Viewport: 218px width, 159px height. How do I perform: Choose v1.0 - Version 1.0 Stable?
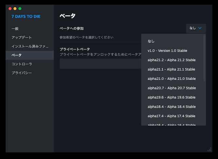pos(167,51)
